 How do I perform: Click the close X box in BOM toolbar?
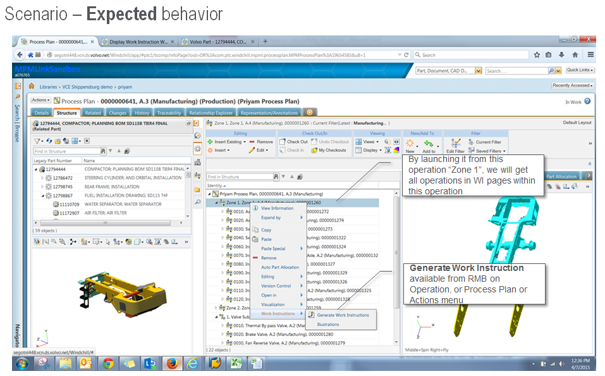[x=87, y=141]
